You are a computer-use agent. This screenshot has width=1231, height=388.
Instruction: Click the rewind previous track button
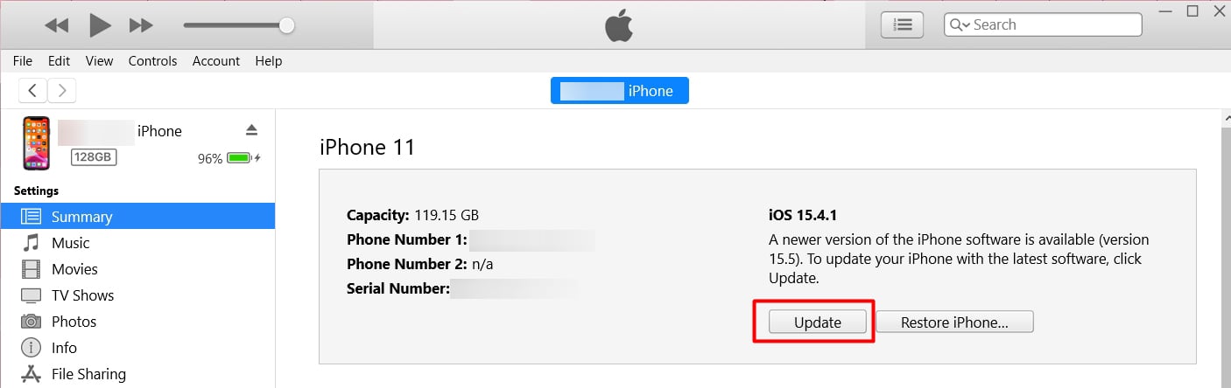point(56,26)
